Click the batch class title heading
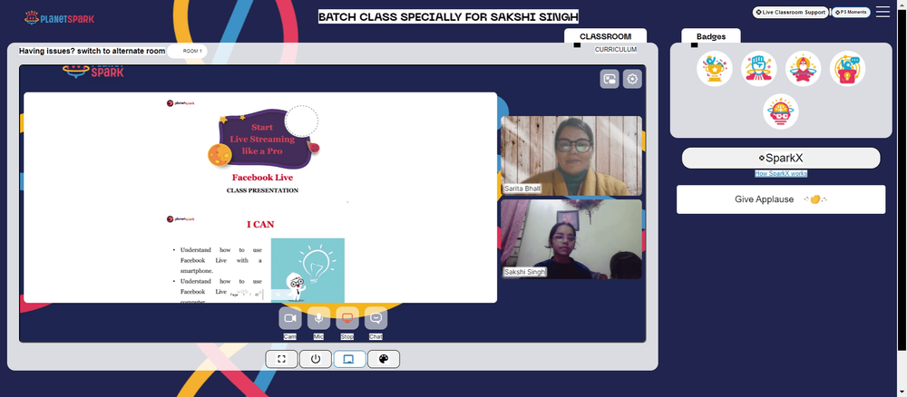Image resolution: width=907 pixels, height=397 pixels. point(448,16)
